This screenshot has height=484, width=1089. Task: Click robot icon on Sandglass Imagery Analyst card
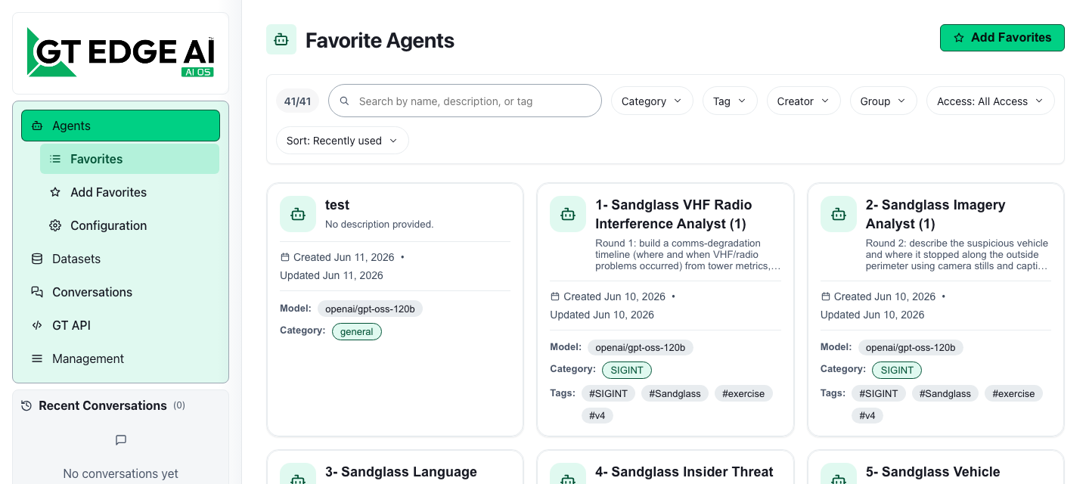pyautogui.click(x=839, y=214)
